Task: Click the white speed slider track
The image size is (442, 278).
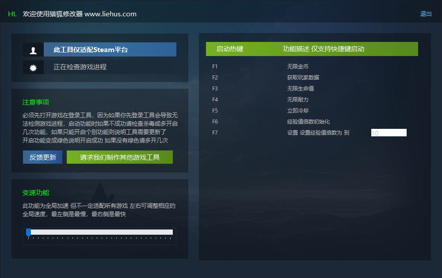Action: click(x=102, y=232)
